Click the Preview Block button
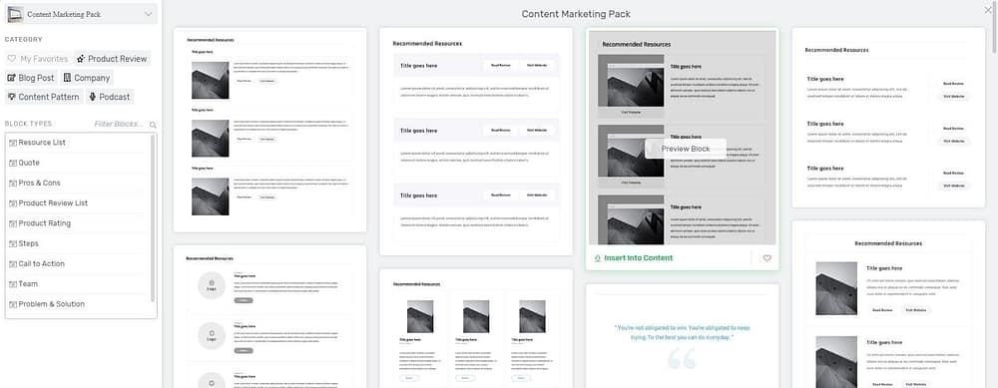This screenshot has height=388, width=998. tap(686, 149)
